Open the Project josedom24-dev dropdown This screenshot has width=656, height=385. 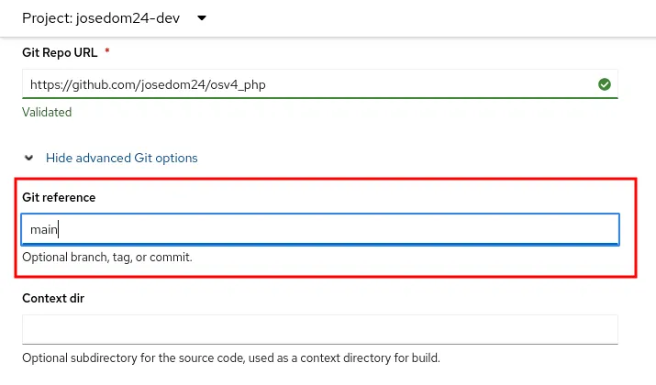tap(114, 17)
